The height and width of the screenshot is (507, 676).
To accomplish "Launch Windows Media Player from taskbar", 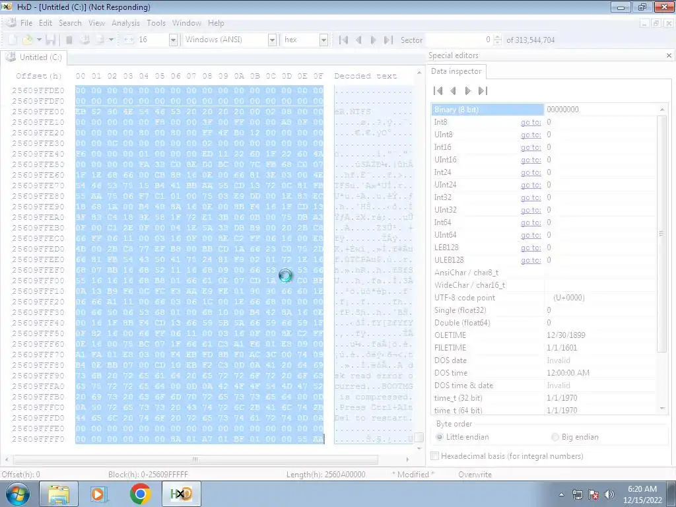I will click(x=99, y=494).
